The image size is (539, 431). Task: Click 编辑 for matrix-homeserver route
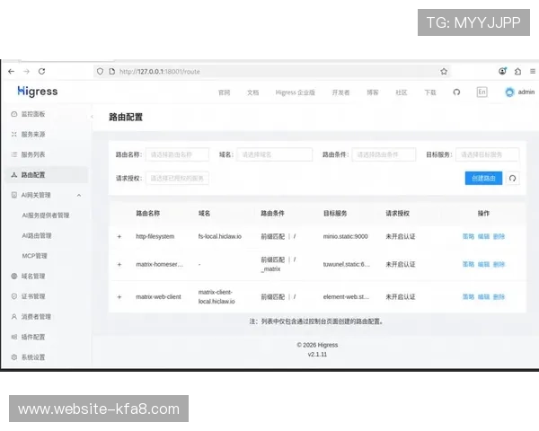click(483, 264)
